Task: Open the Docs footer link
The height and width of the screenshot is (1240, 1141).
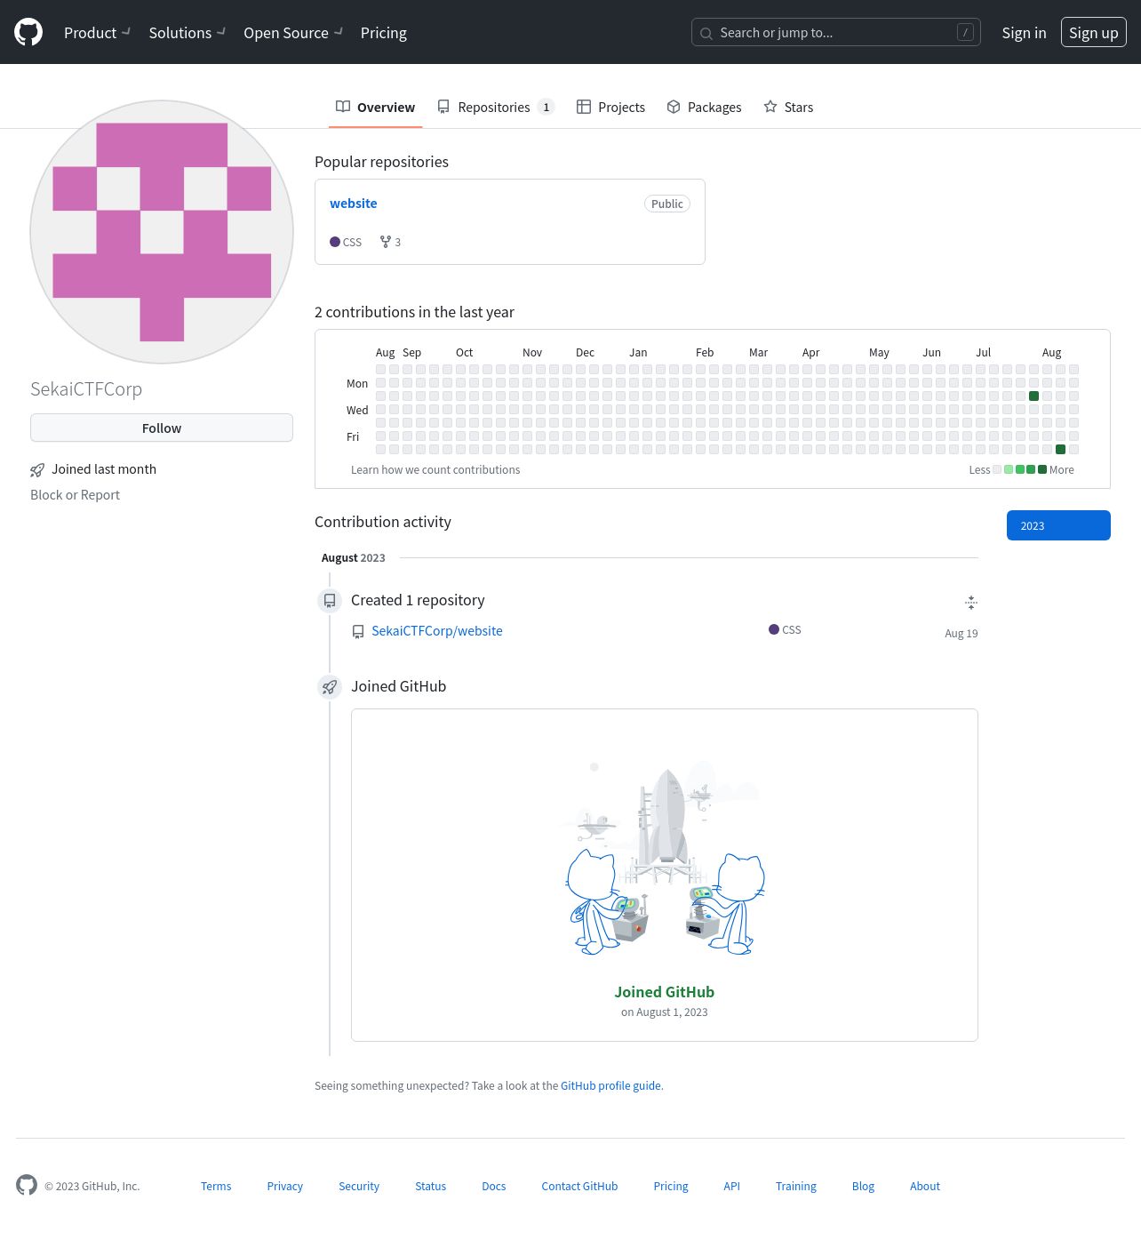Action: point(494,1187)
